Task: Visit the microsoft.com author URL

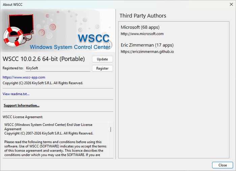Action: coord(142,34)
